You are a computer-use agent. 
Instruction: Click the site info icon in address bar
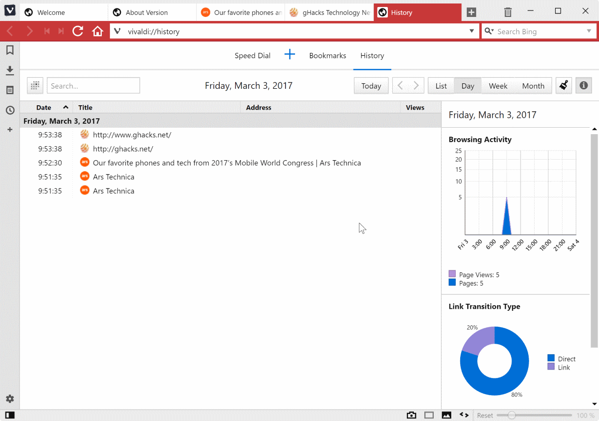pos(117,31)
